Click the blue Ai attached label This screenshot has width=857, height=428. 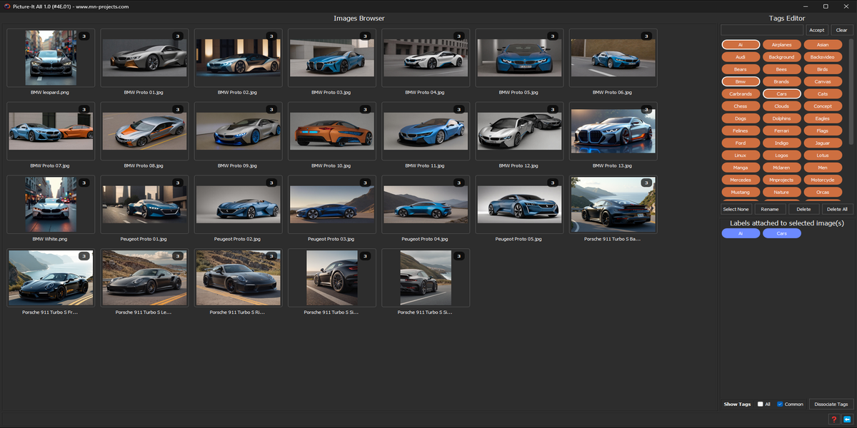click(741, 233)
